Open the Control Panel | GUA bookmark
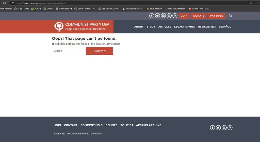The image size is (260, 145). pos(199,9)
